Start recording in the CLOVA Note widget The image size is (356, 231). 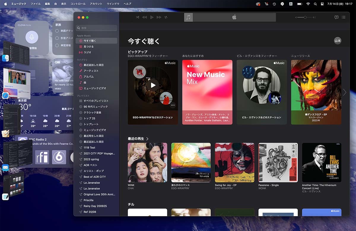[x=32, y=37]
